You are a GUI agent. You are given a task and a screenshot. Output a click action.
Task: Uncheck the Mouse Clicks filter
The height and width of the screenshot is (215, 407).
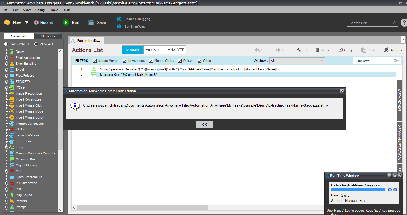151,61
